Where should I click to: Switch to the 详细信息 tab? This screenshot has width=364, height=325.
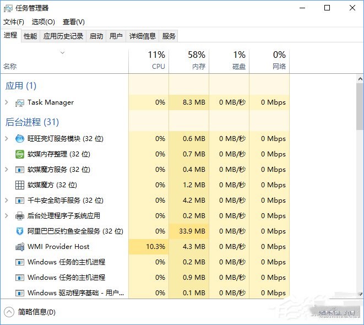click(143, 36)
